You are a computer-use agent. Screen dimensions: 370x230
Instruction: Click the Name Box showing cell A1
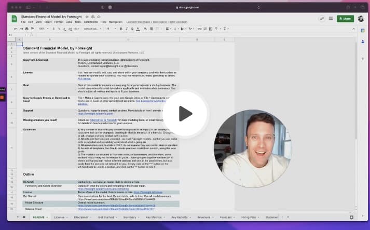[x=11, y=35]
